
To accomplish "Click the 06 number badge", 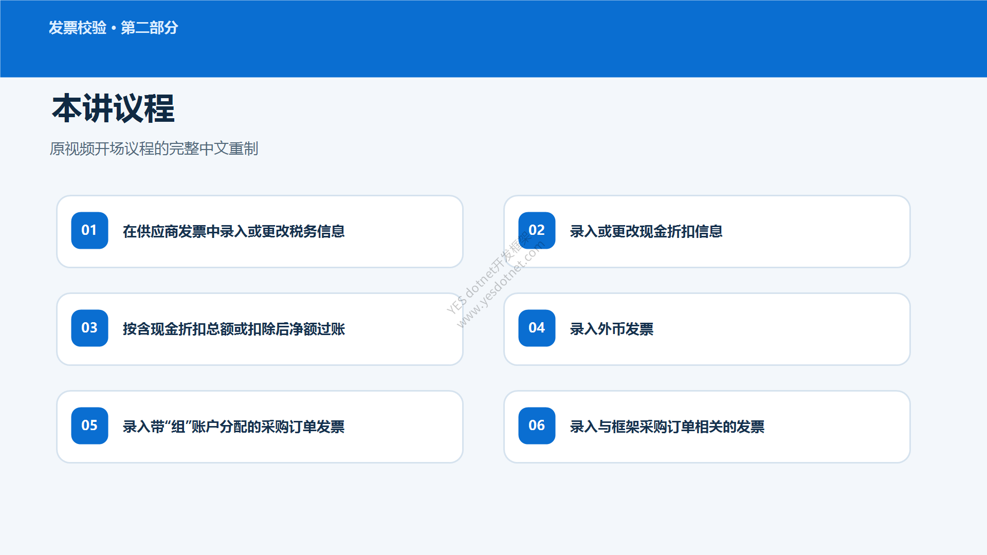I will [537, 425].
